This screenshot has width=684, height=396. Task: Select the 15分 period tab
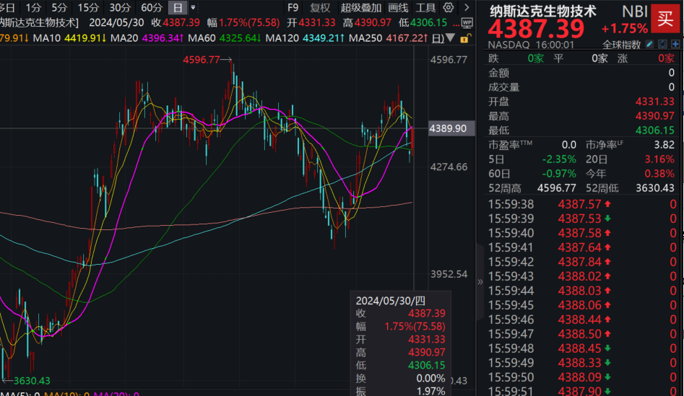point(88,7)
